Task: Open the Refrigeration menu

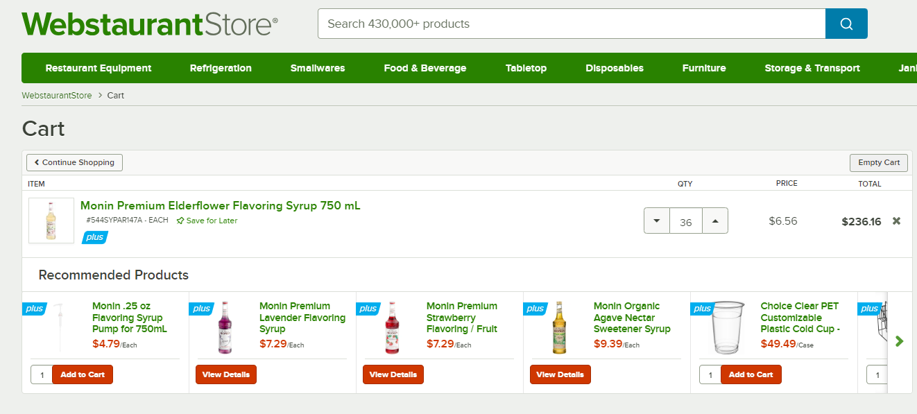Action: coord(221,68)
